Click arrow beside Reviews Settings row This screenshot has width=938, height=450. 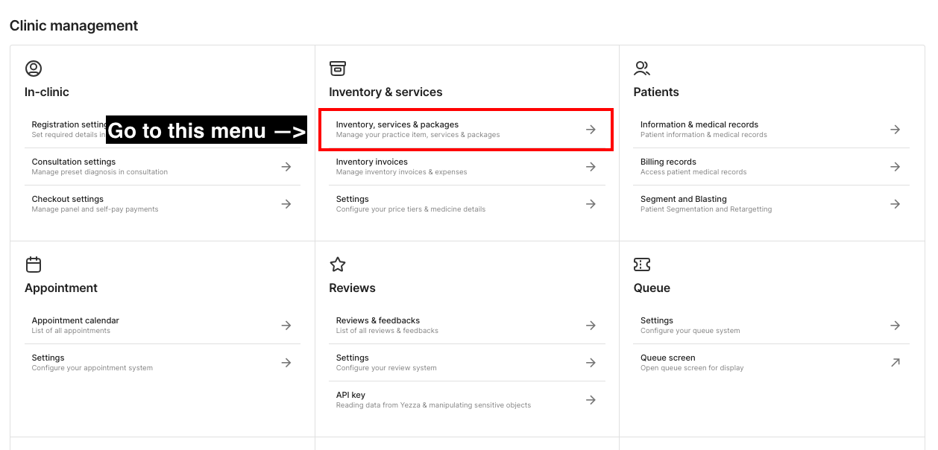pos(591,363)
